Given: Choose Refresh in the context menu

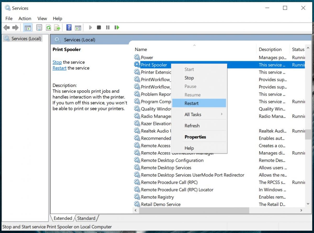Looking at the screenshot, I should (199, 126).
